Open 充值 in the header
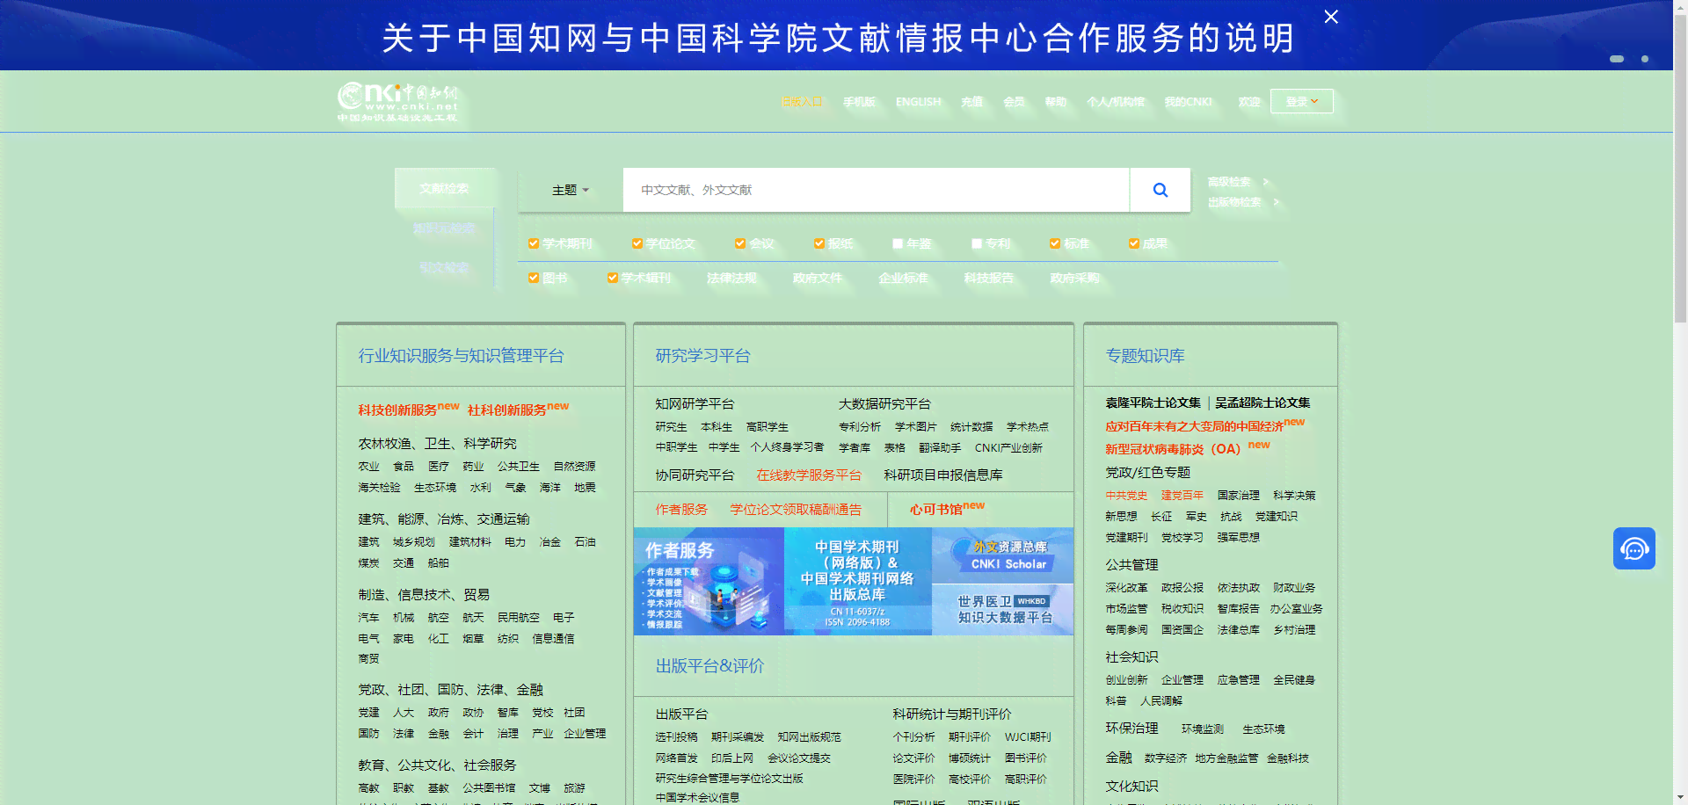 971,102
